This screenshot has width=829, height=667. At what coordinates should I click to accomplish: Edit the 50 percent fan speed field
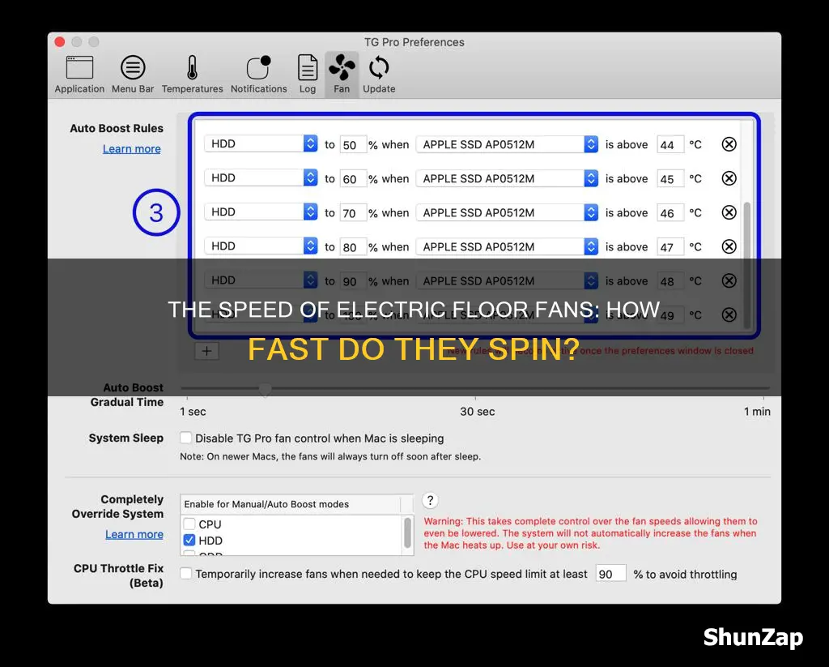[x=353, y=144]
